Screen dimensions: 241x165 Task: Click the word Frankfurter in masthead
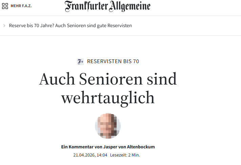click(x=86, y=6)
